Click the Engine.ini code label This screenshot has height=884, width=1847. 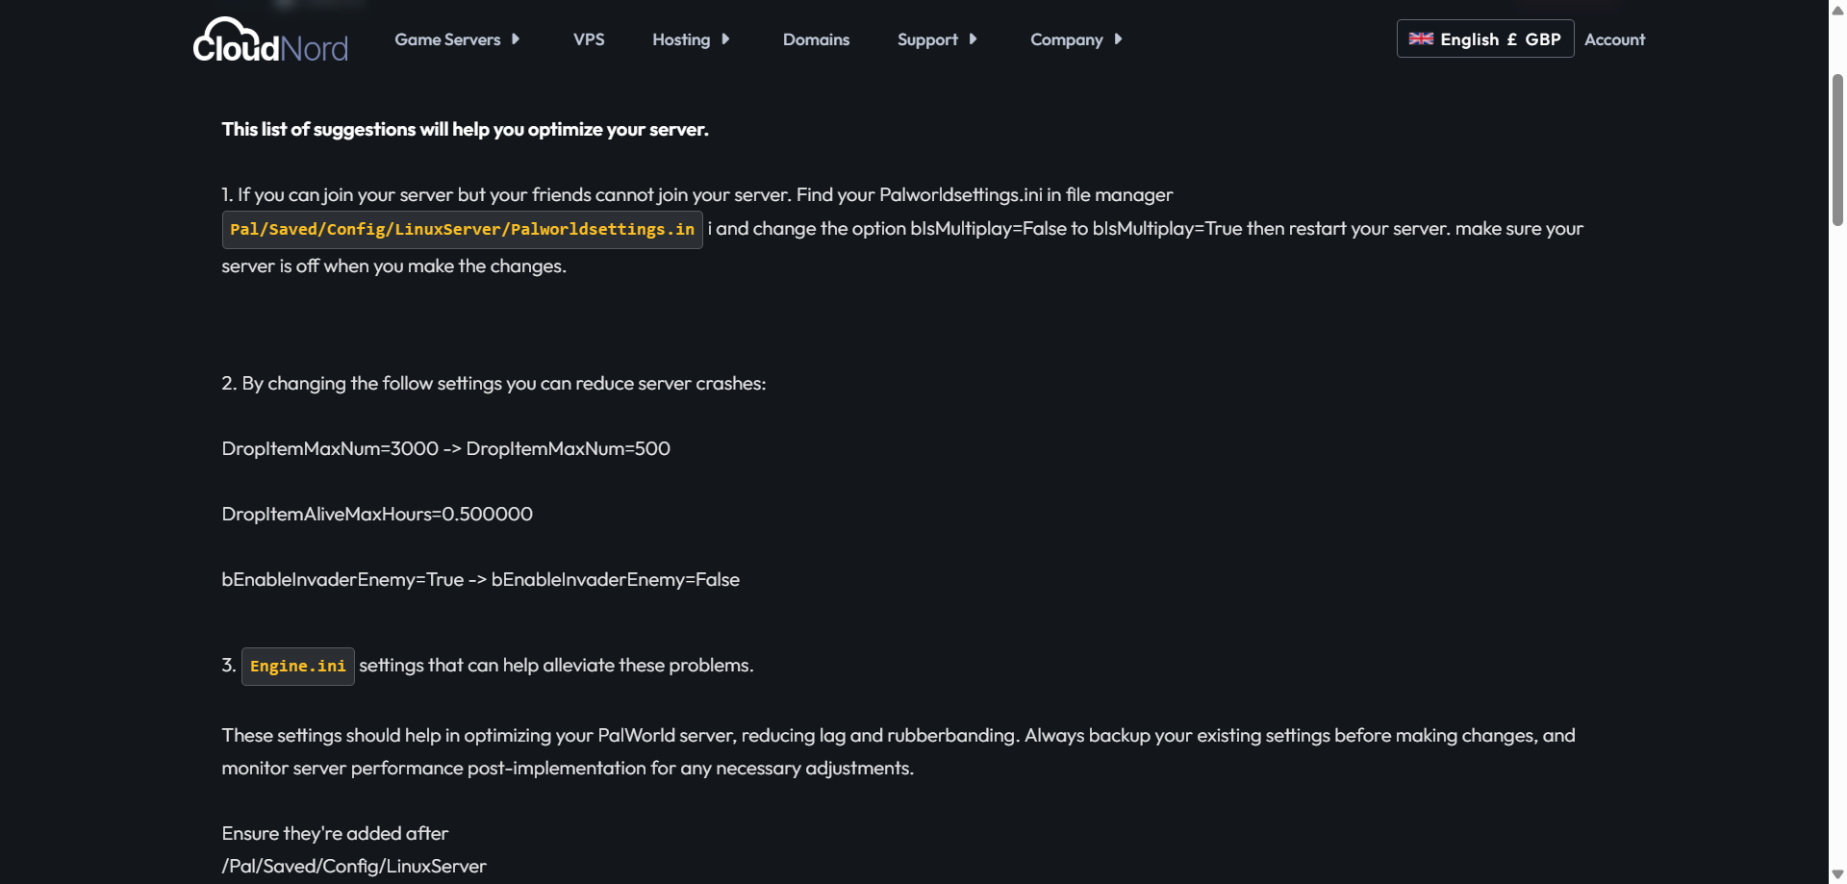[297, 667]
